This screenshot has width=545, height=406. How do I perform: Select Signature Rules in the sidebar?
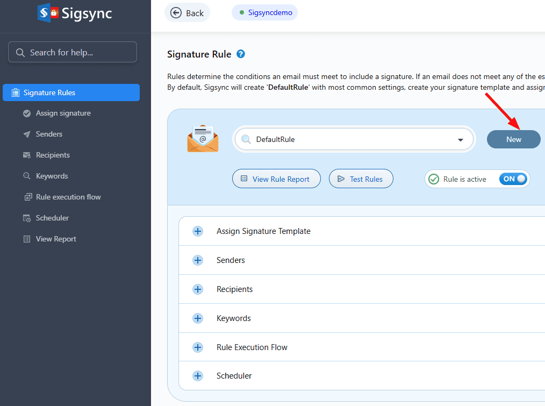tap(71, 92)
